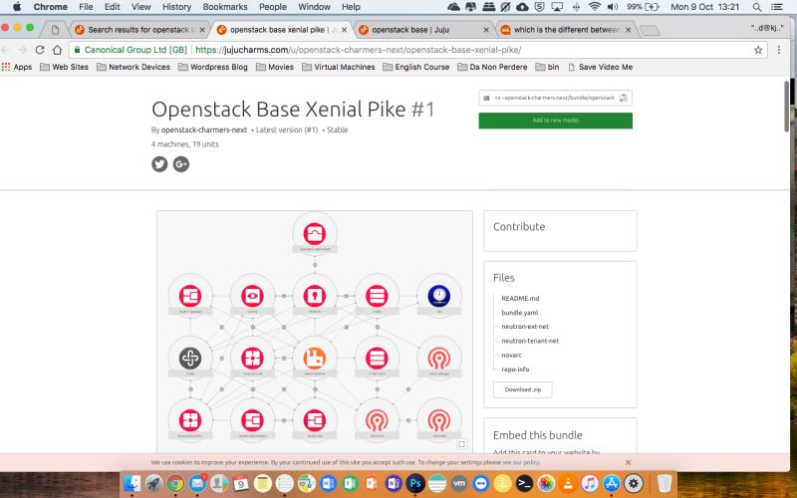Reload the current page
The height and width of the screenshot is (498, 797).
click(x=40, y=50)
